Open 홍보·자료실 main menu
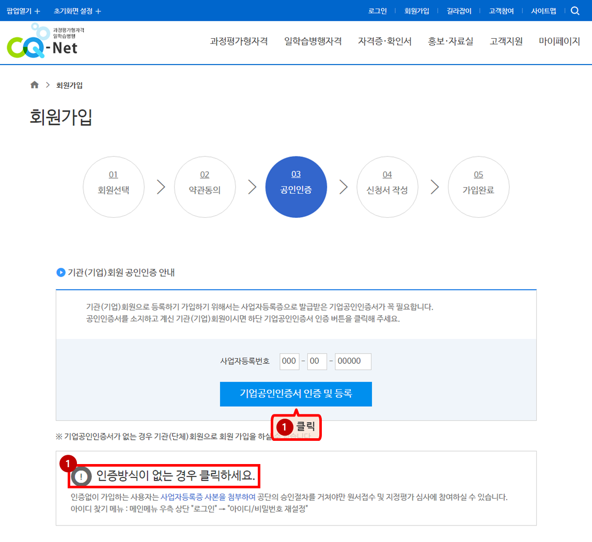The image size is (592, 542). coord(450,41)
